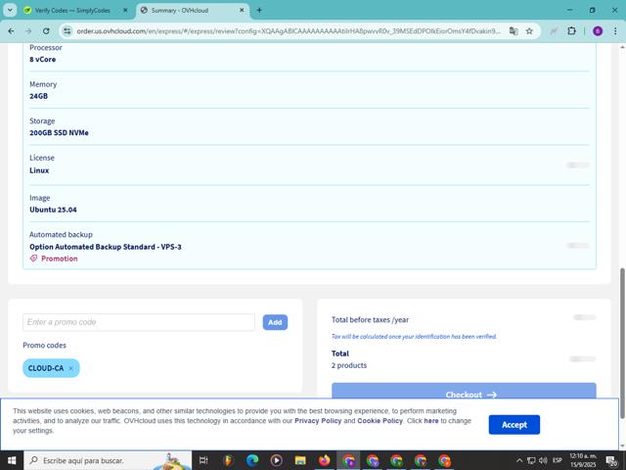The width and height of the screenshot is (626, 470).
Task: Bookmark this page with the star icon
Action: [529, 30]
